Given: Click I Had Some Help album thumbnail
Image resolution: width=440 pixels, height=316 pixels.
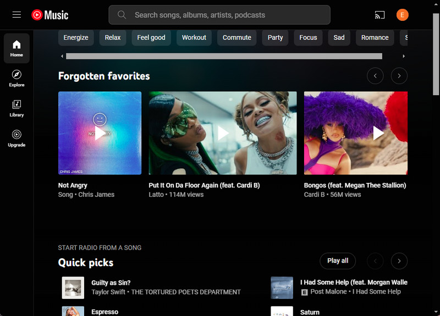Looking at the screenshot, I should pos(282,287).
